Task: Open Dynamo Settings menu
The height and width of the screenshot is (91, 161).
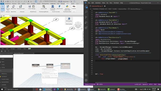Action: 19,49
